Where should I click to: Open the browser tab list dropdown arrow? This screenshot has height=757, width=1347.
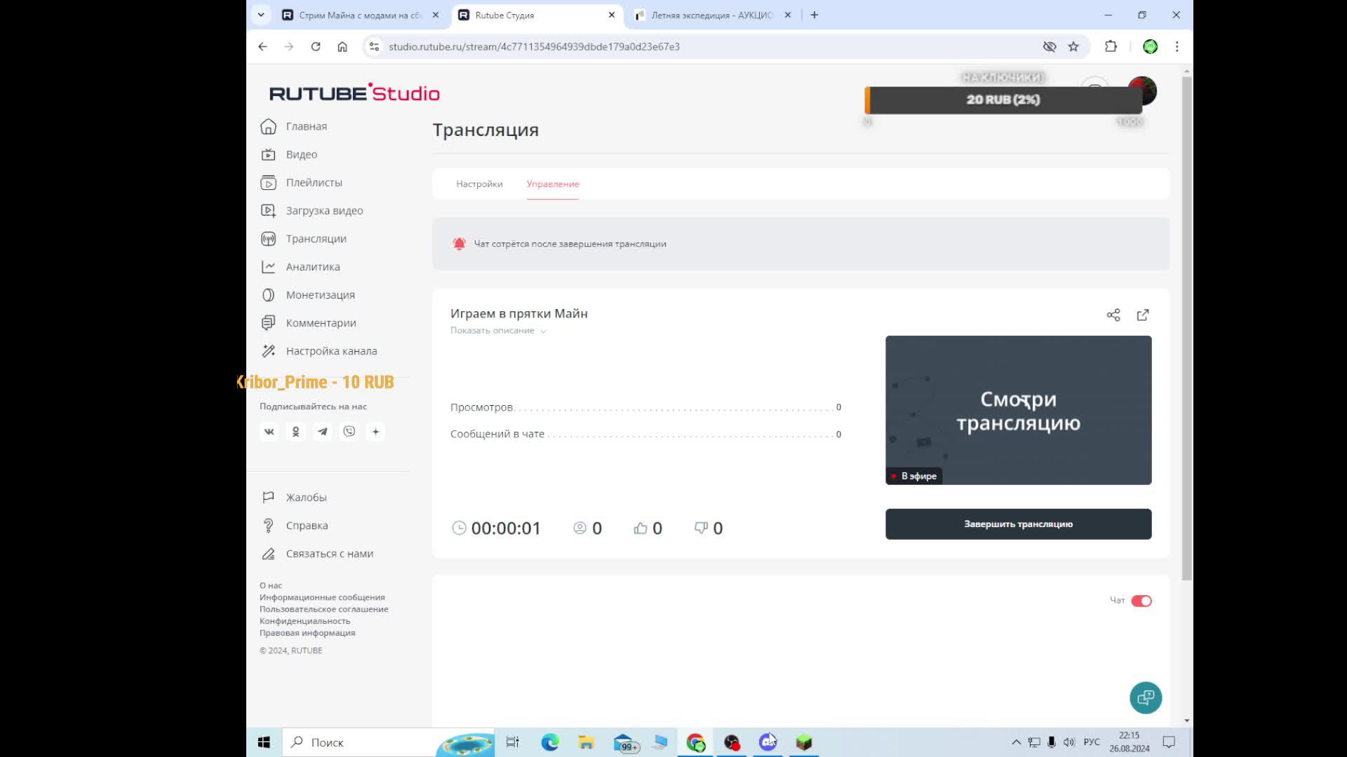pos(260,14)
